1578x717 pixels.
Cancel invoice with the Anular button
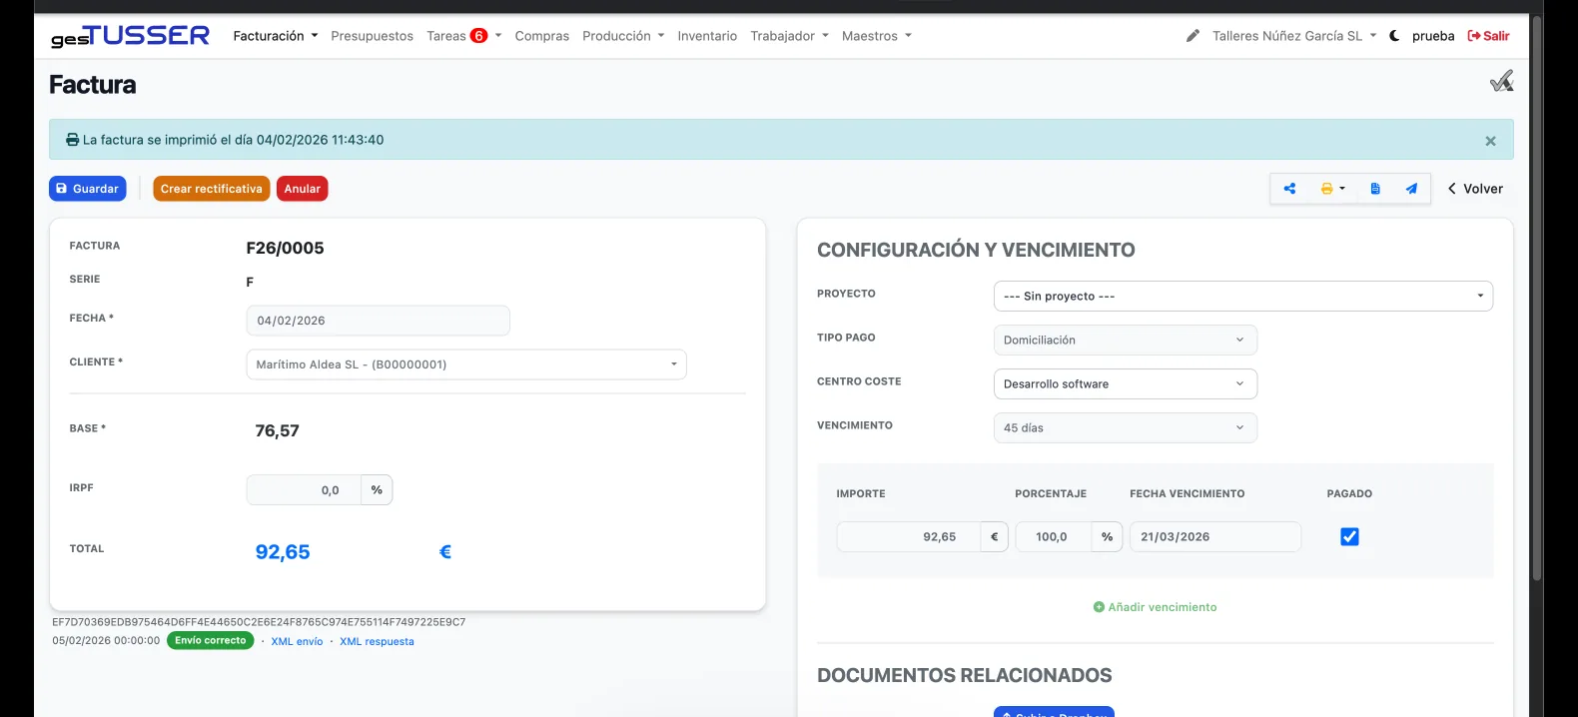click(x=303, y=189)
